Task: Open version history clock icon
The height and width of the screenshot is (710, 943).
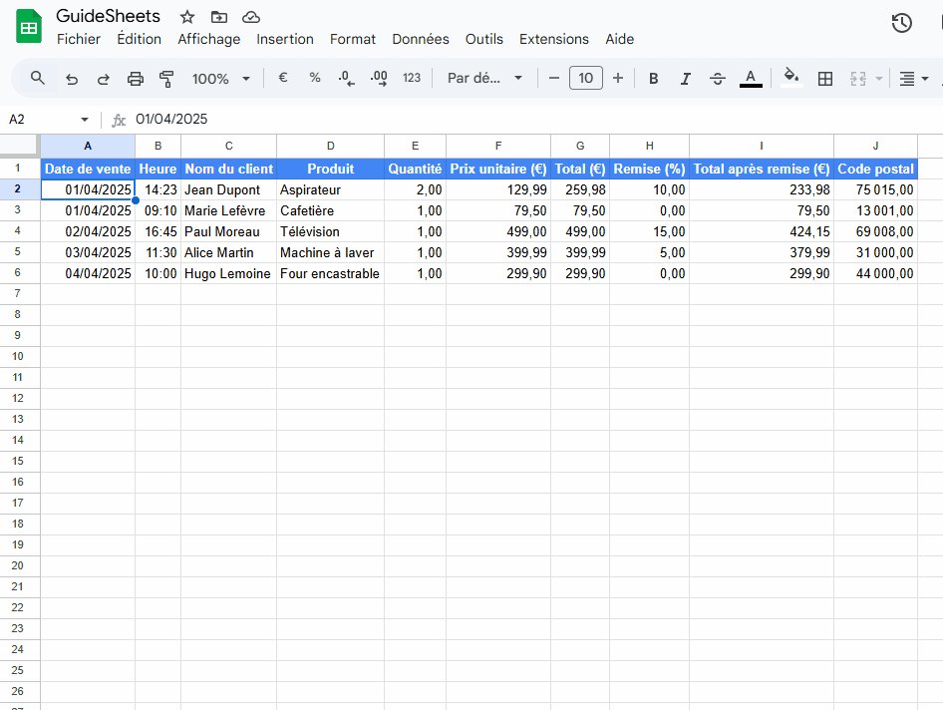Action: [x=901, y=23]
